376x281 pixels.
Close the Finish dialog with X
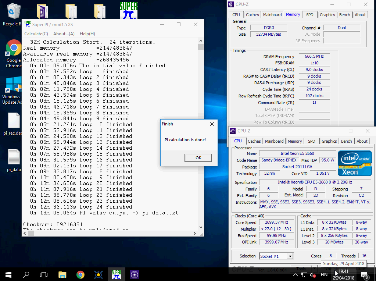pos(212,124)
